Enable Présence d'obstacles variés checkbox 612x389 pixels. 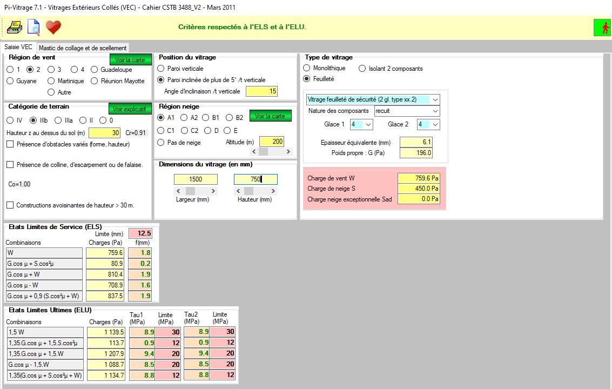click(10, 144)
